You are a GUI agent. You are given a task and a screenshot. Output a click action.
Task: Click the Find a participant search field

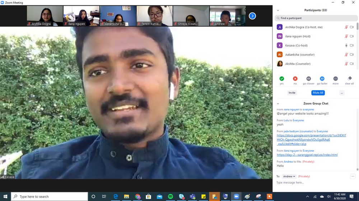pyautogui.click(x=316, y=18)
